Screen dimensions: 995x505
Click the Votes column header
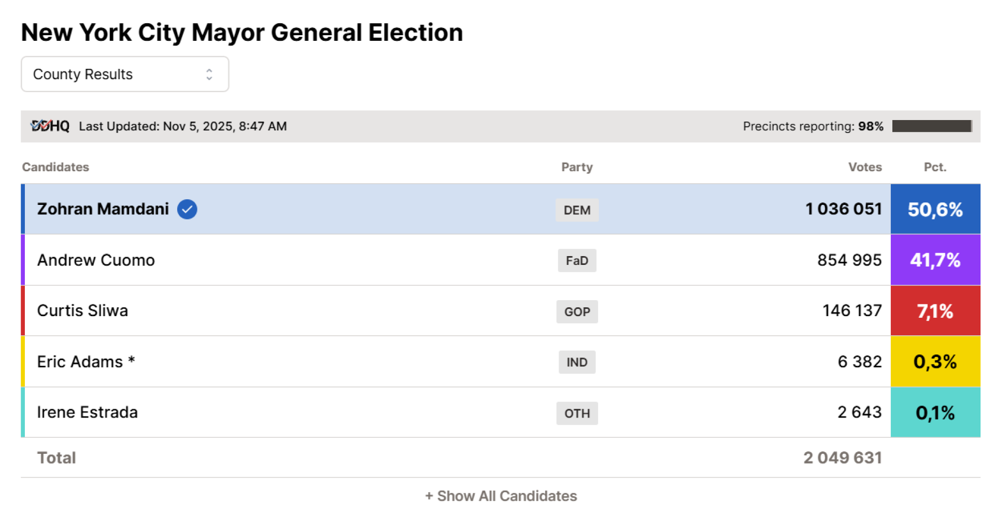(864, 167)
